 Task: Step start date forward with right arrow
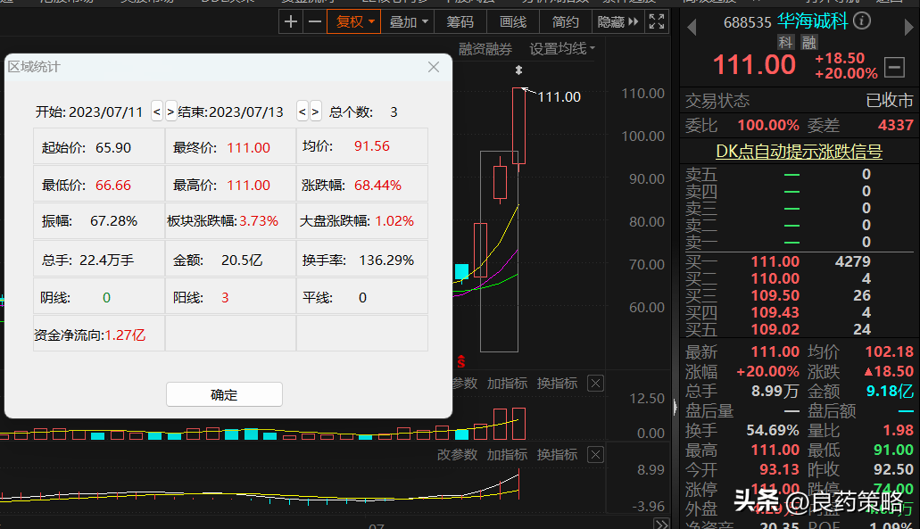(x=170, y=111)
